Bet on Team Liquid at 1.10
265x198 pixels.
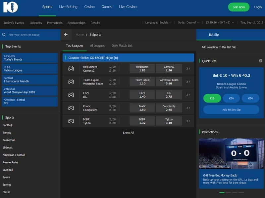click(x=142, y=82)
